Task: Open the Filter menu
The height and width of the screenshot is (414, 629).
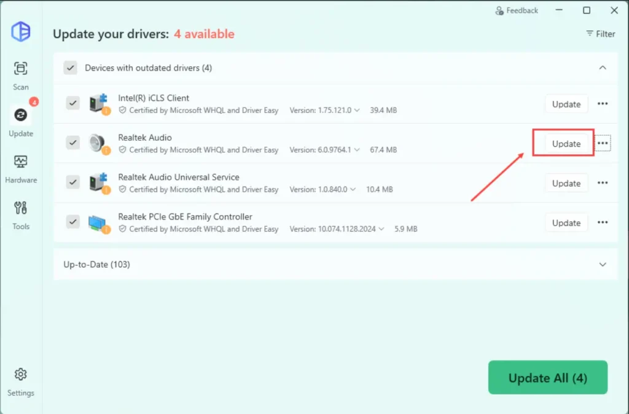Action: [600, 34]
